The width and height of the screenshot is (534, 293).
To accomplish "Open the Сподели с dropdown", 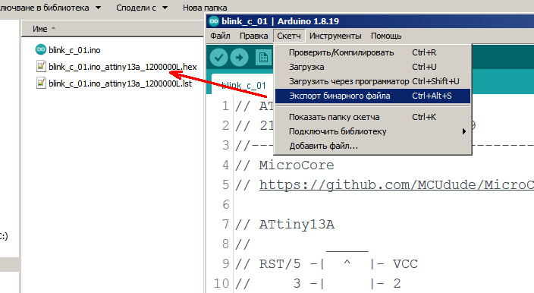I will pos(142,8).
